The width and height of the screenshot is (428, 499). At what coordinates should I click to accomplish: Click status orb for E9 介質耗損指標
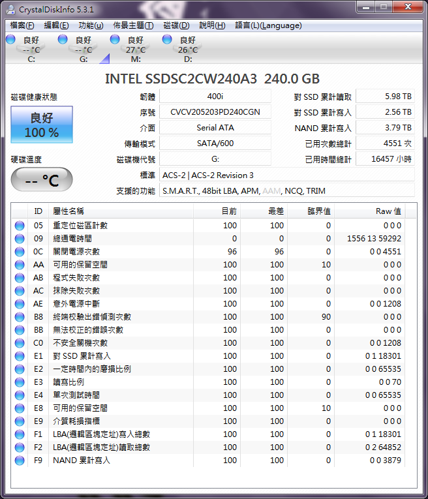(x=20, y=421)
